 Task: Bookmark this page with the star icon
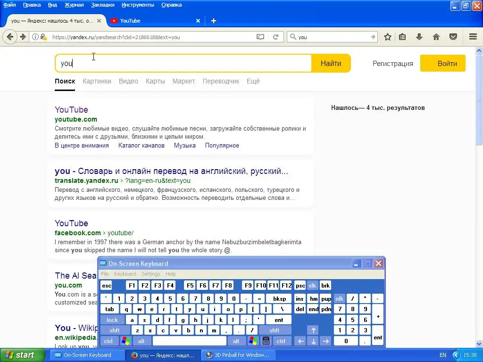tap(388, 37)
